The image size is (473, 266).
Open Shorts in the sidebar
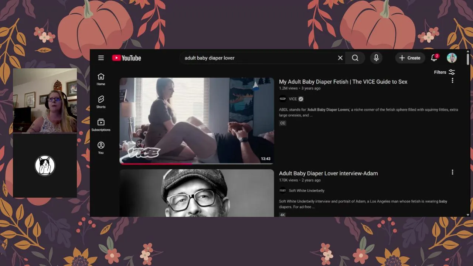[101, 102]
